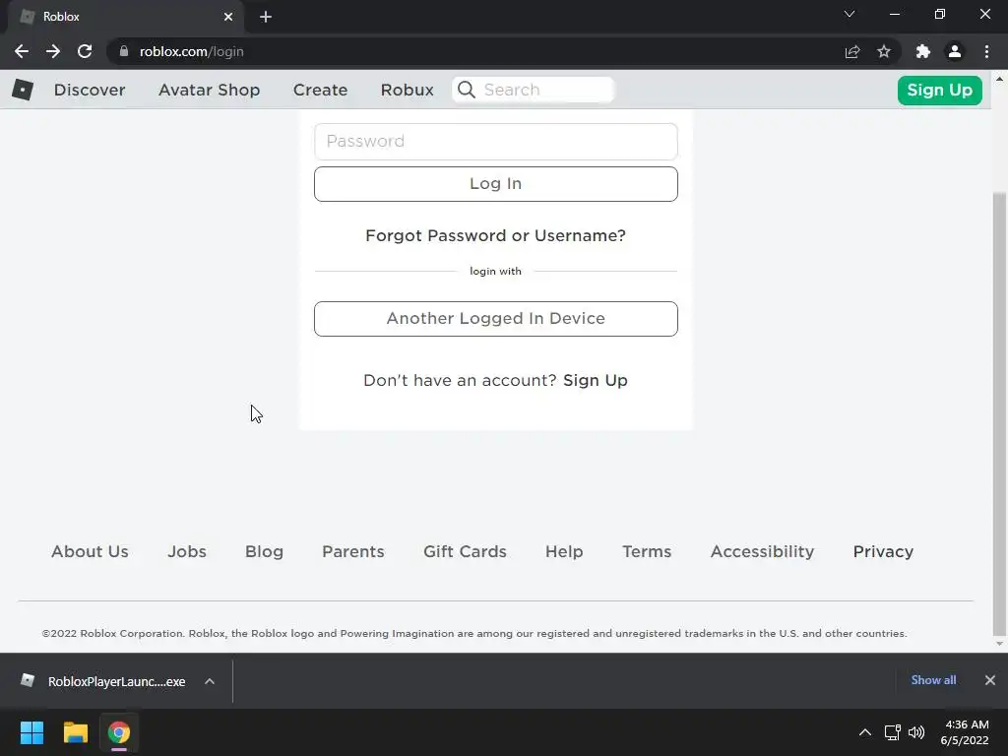This screenshot has width=1008, height=756.
Task: Open the Windows Start menu
Action: (x=31, y=732)
